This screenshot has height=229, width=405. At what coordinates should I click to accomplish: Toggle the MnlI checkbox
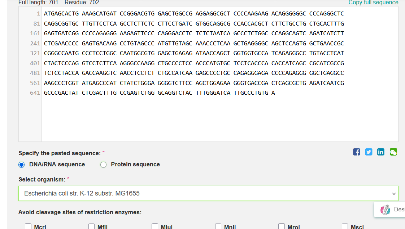click(x=218, y=226)
